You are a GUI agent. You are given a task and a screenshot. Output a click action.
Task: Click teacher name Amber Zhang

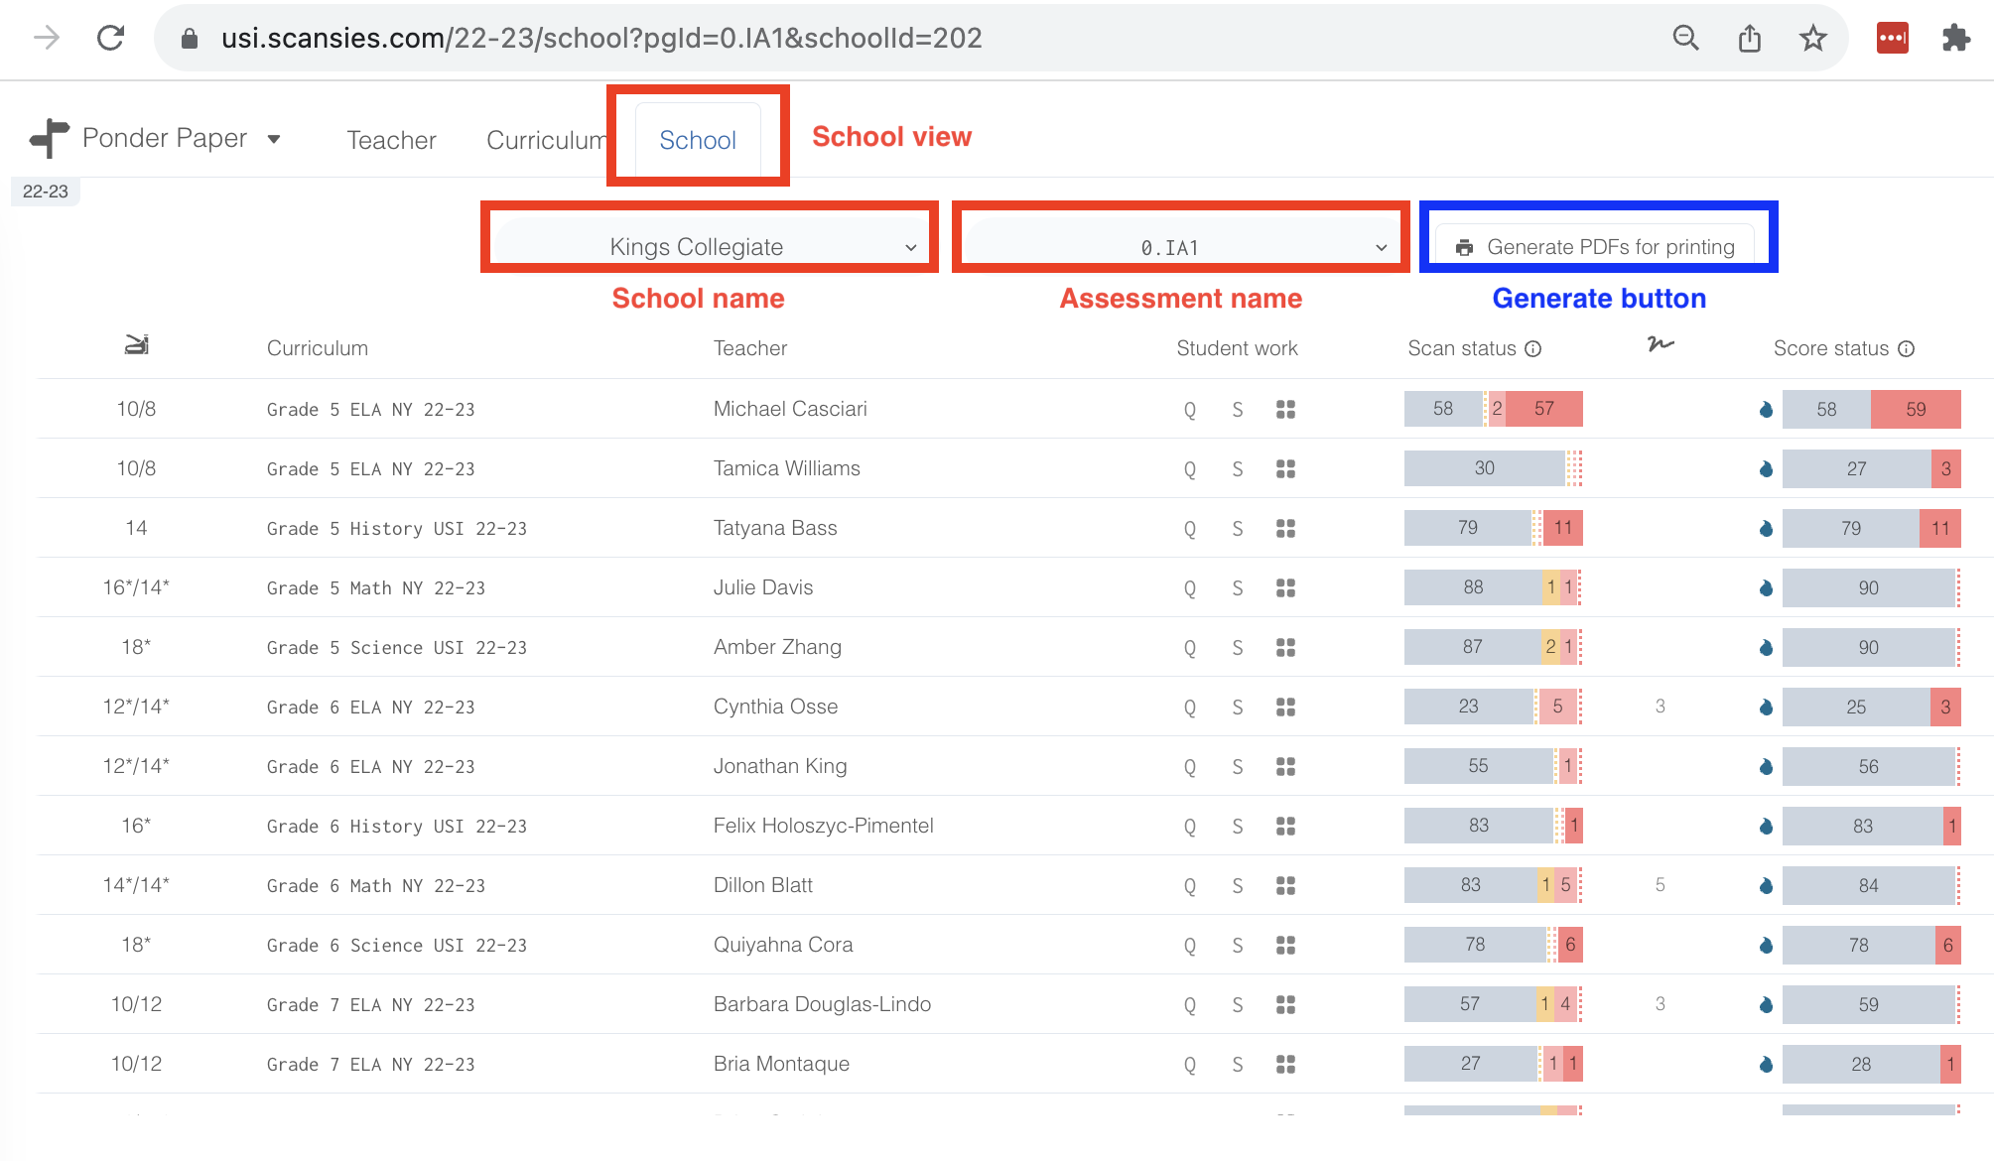coord(777,647)
